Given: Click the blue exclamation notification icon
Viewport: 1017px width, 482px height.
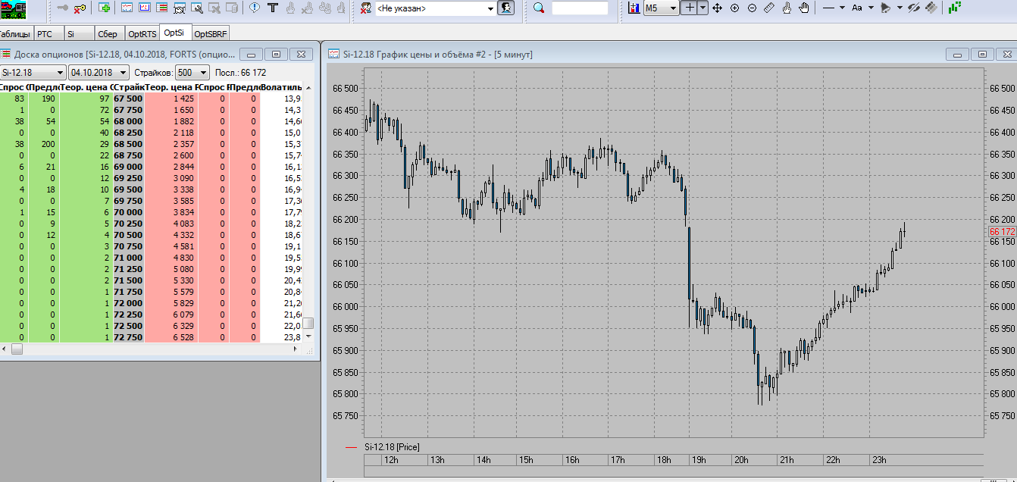Looking at the screenshot, I should 254,8.
